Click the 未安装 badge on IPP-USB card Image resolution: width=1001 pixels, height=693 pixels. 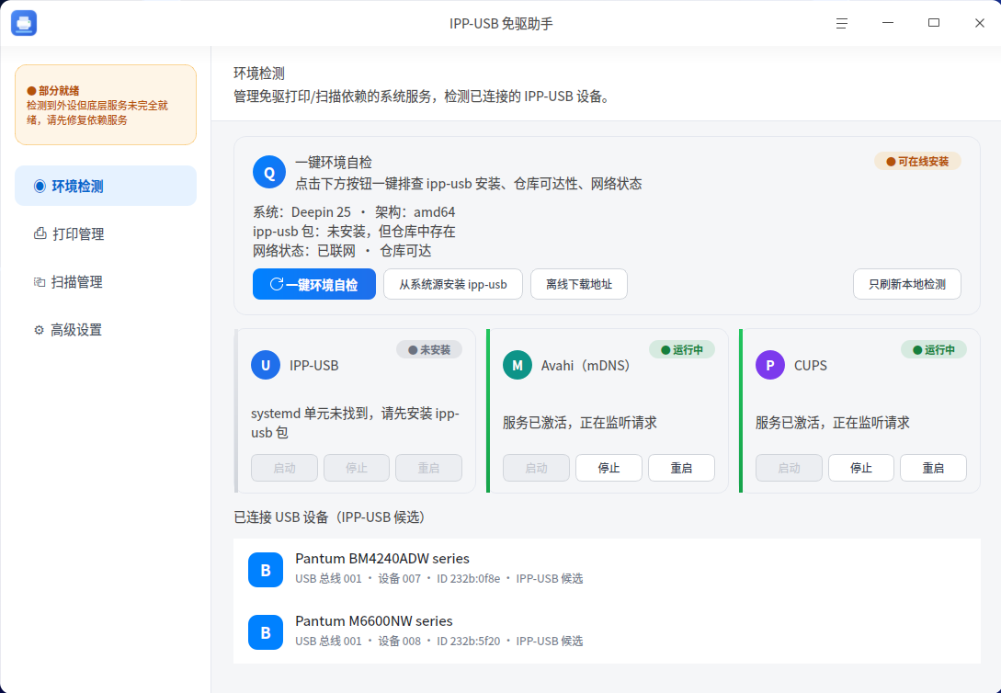point(429,349)
